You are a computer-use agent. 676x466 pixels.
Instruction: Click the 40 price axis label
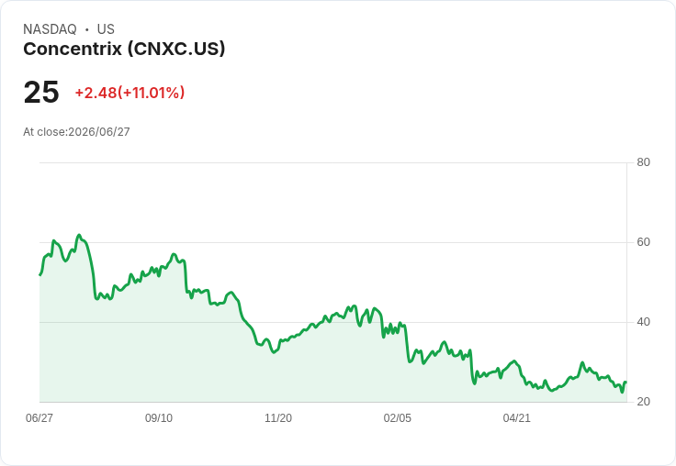click(x=643, y=322)
